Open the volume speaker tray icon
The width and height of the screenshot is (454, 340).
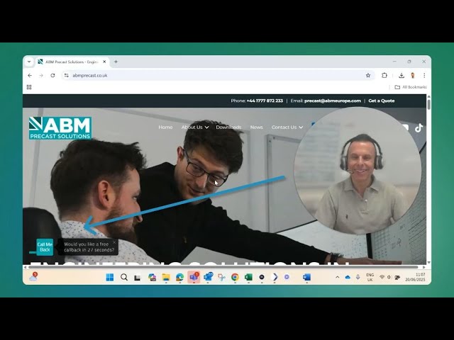tap(389, 277)
